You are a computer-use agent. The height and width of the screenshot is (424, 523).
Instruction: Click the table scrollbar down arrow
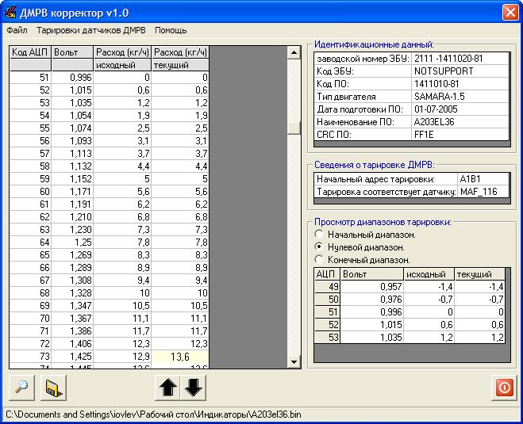click(x=294, y=361)
